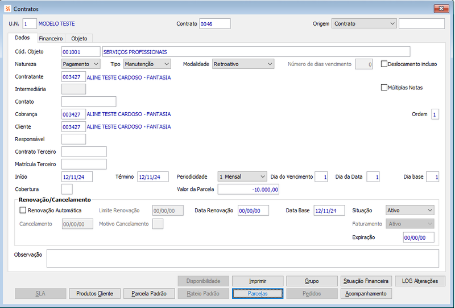Open the Natureza dropdown
455x308 pixels.
[x=81, y=64]
